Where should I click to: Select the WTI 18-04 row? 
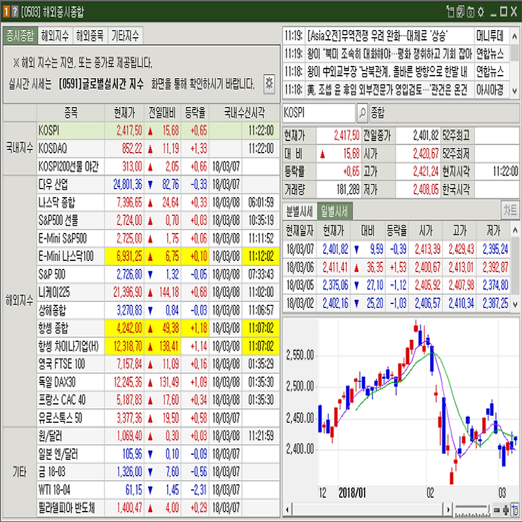(x=158, y=490)
